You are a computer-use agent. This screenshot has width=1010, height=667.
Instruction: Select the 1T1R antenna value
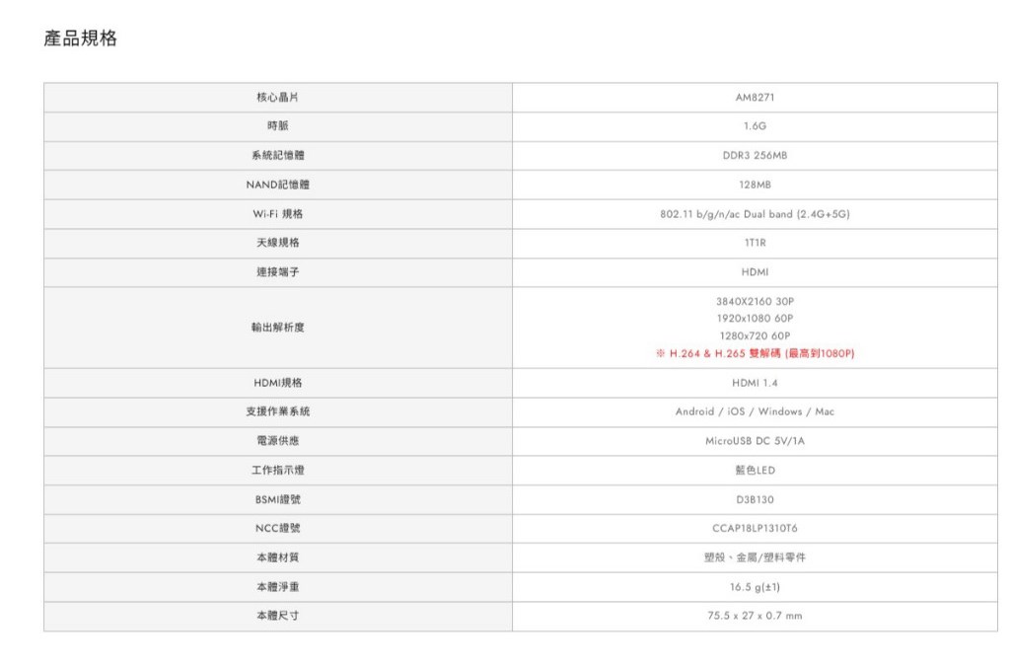(755, 243)
